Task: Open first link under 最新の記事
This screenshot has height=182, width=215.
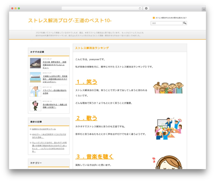Action: click(44, 129)
